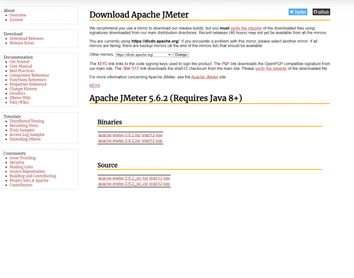Screen dimensions: 354x278
Task: Open Distributed Testing tutorial
Action: (x=27, y=121)
